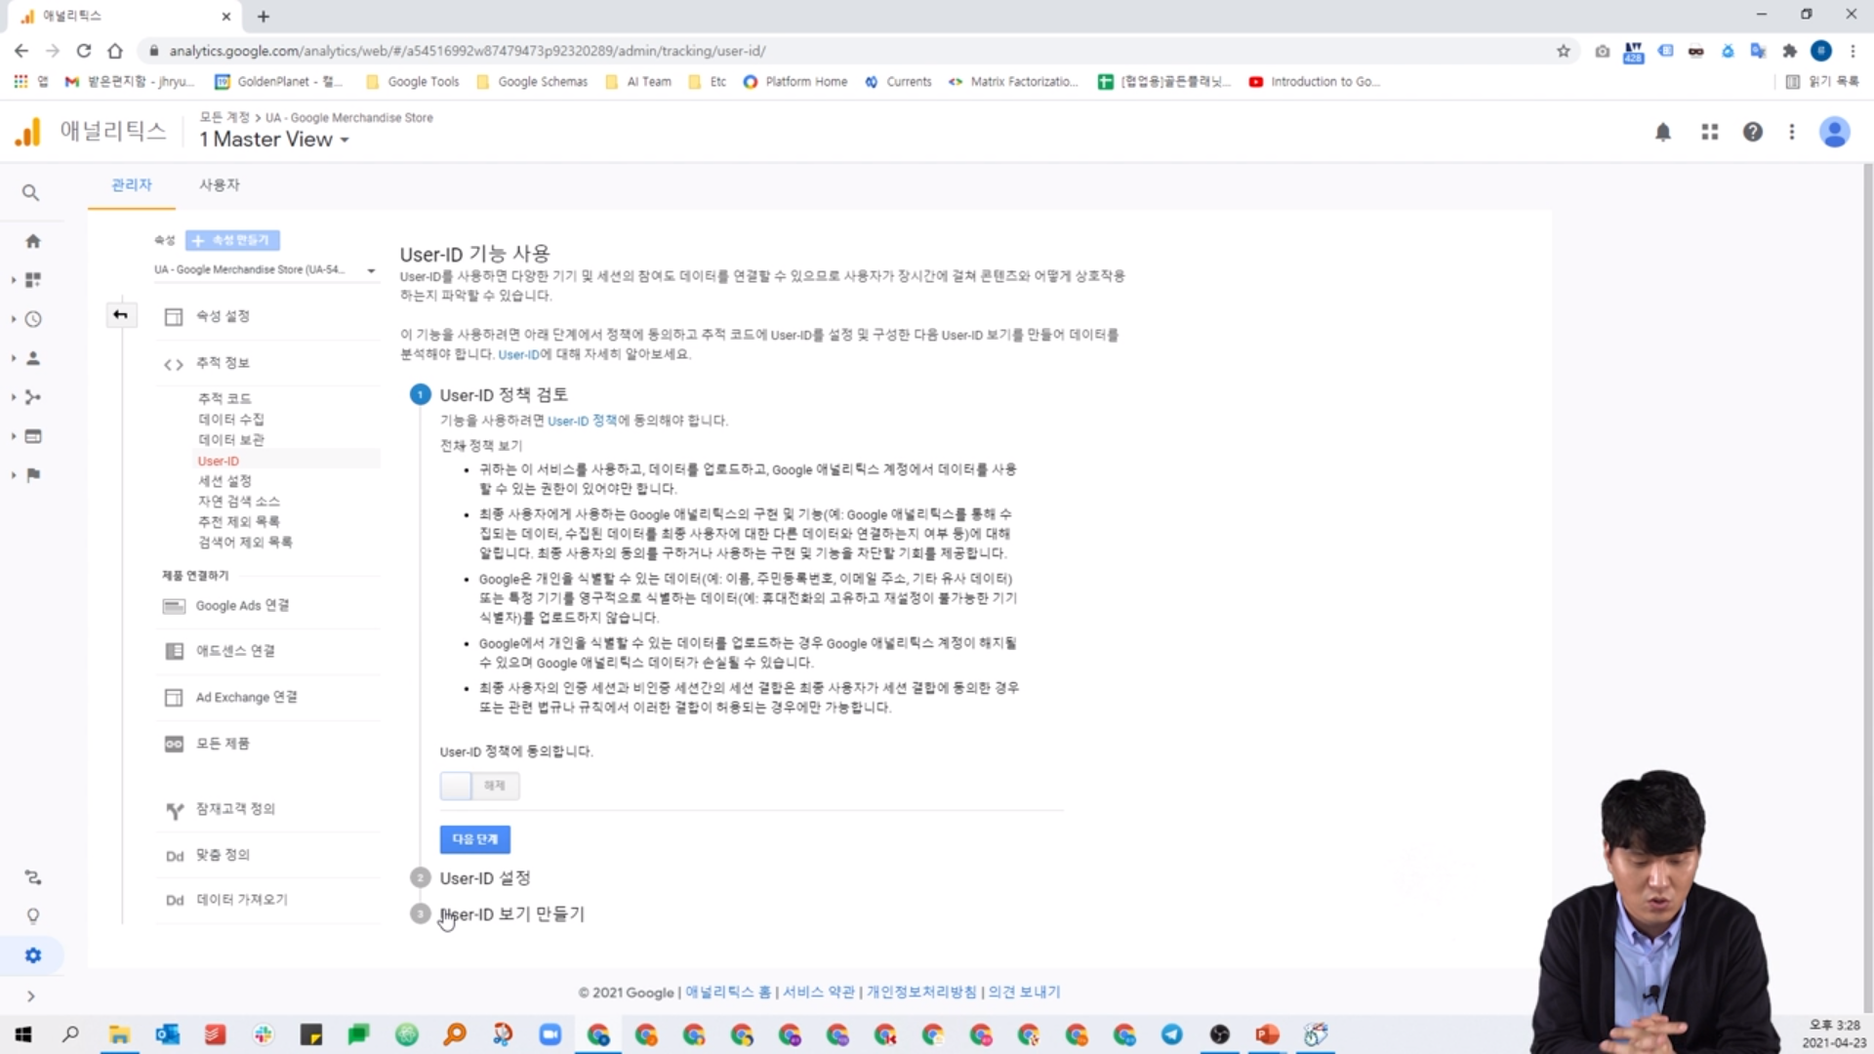Image resolution: width=1874 pixels, height=1054 pixels.
Task: Open PowerPoint from the taskbar
Action: 1268,1034
